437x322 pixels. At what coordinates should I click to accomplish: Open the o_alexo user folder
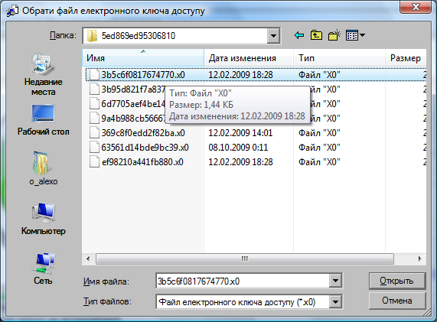click(x=43, y=168)
